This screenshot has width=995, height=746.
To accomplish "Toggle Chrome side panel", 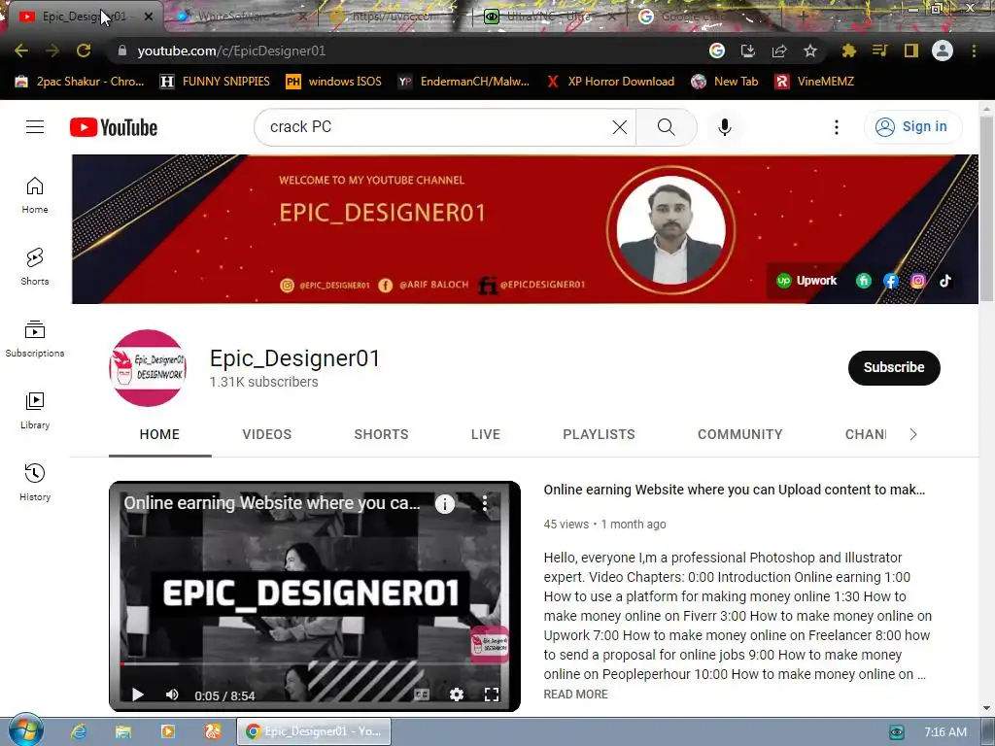I will tap(911, 51).
